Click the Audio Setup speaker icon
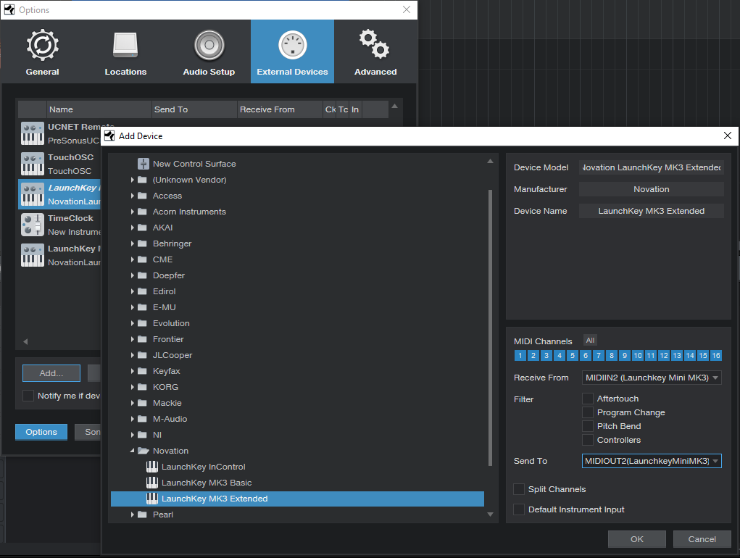This screenshot has width=740, height=558. pos(209,45)
